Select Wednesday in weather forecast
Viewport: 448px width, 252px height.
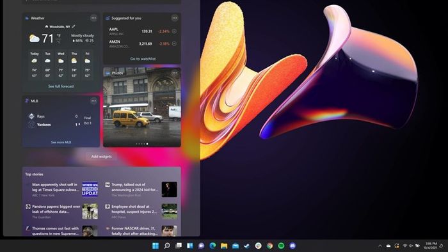pos(61,65)
